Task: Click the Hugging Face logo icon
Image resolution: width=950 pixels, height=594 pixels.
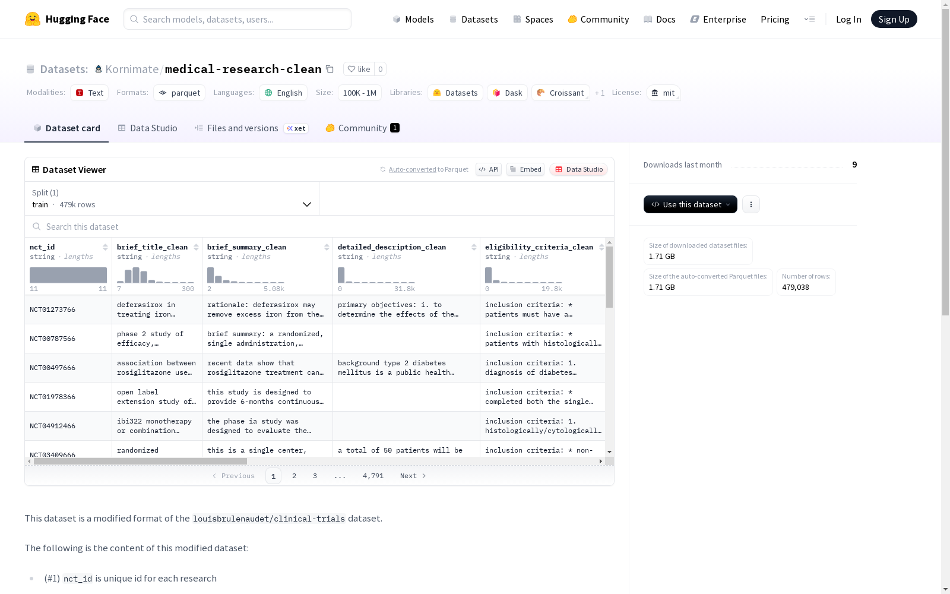Action: pyautogui.click(x=33, y=19)
